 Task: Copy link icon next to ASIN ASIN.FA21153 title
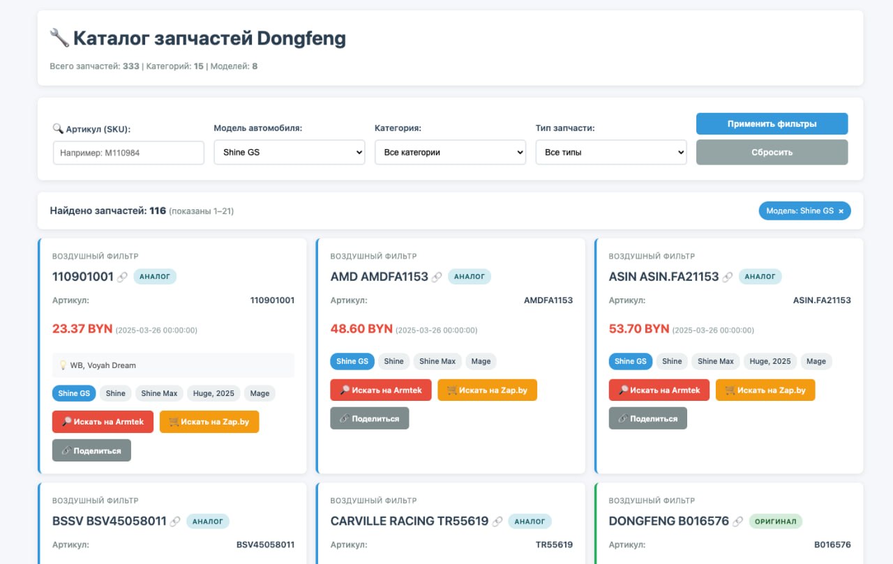tap(728, 277)
